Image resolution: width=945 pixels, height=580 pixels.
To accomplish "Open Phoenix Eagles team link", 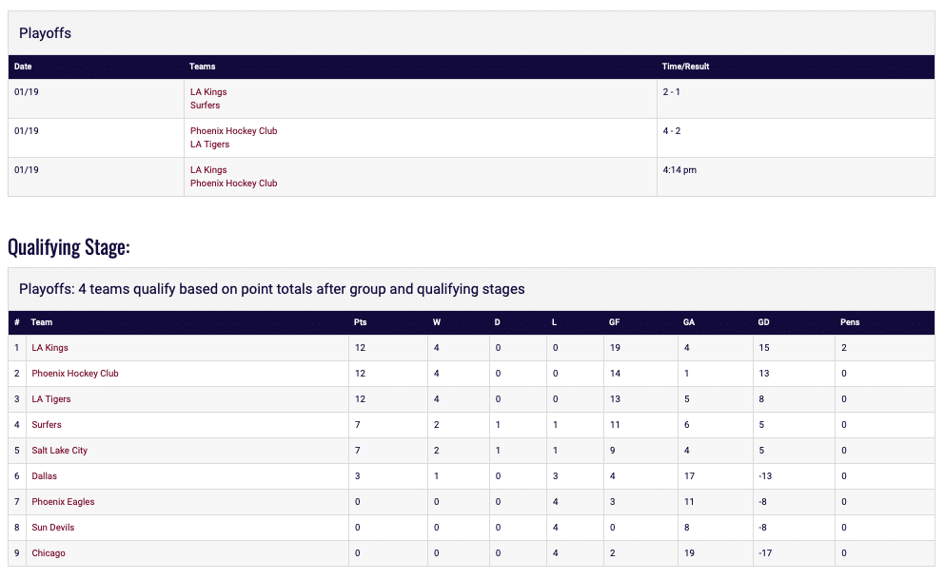I will coord(63,502).
